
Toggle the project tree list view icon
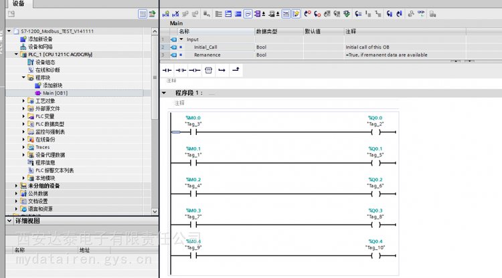click(143, 13)
